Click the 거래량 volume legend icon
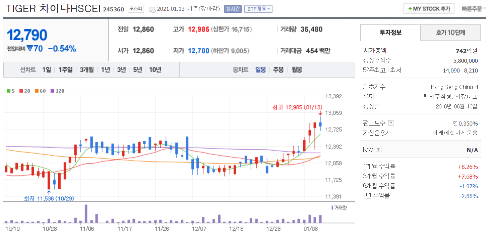488x236 pixels. [332, 208]
